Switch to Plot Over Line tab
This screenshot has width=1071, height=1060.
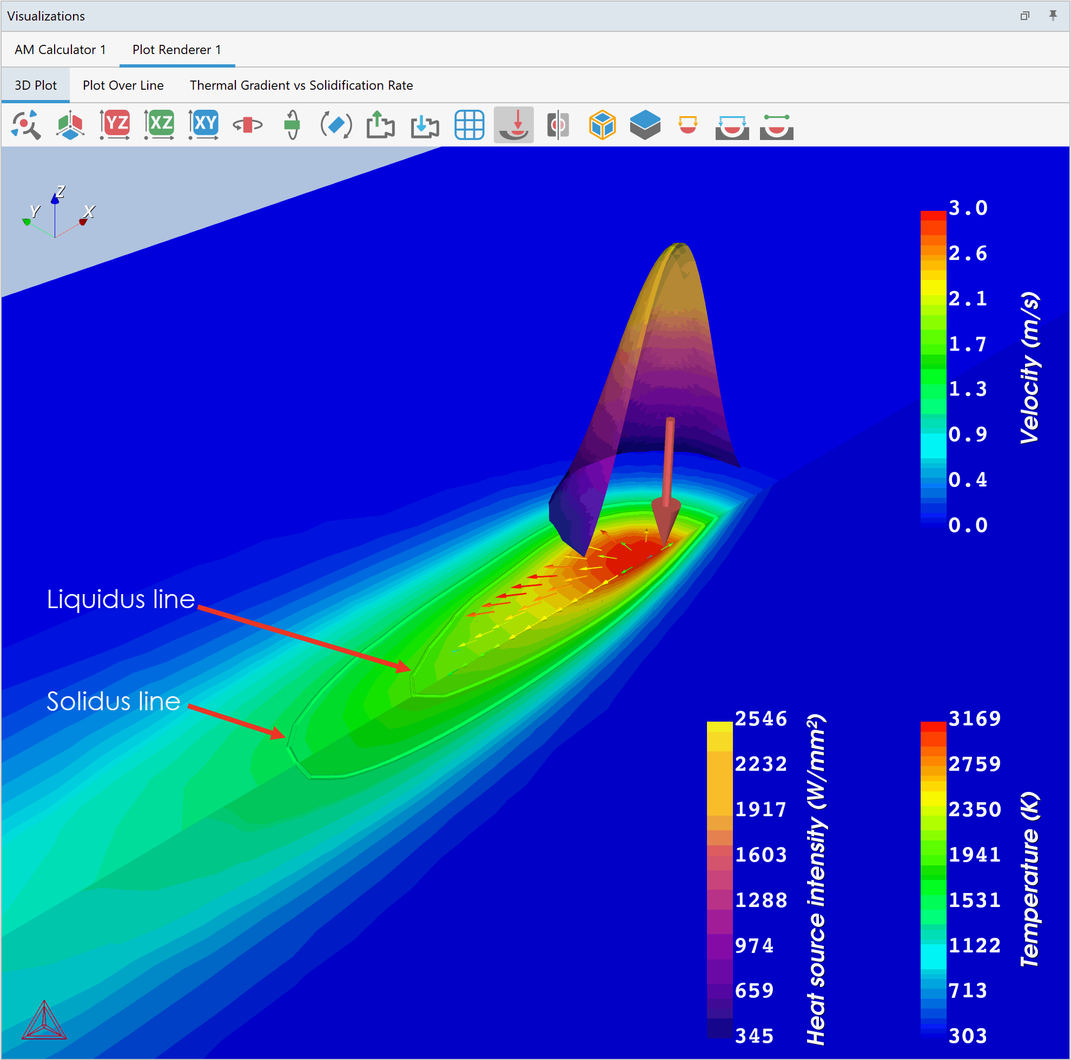pyautogui.click(x=123, y=85)
